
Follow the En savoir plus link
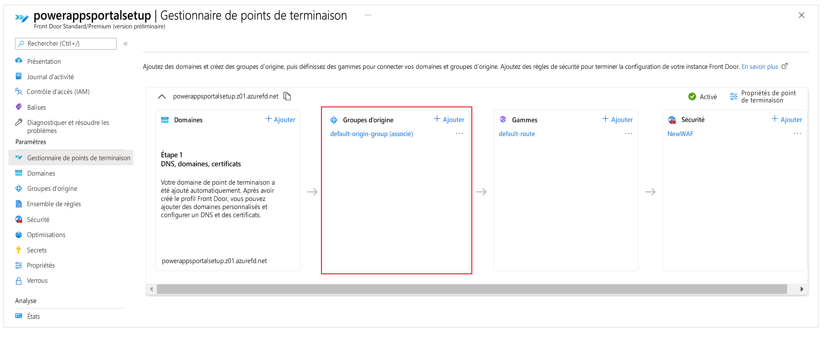pos(759,67)
